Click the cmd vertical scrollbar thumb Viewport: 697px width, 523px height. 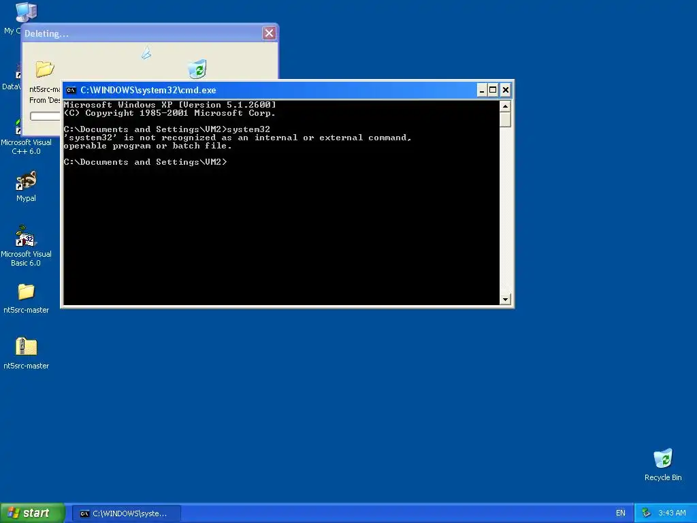(505, 120)
